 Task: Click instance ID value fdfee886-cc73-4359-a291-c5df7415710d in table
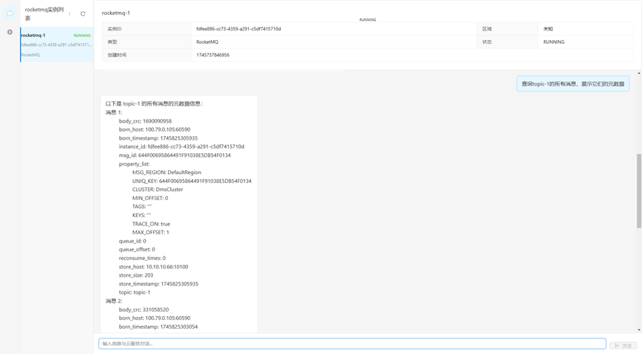pos(239,29)
